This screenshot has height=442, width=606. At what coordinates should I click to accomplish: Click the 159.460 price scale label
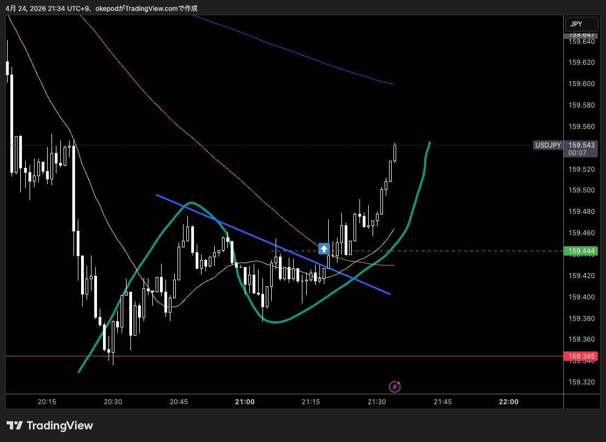tap(581, 233)
